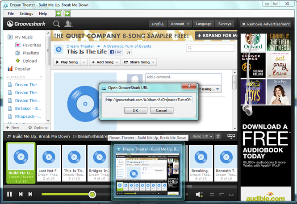Viewport: 297px width, 204px height.
Task: Open Radio: Off dropdown
Action: tap(202, 136)
